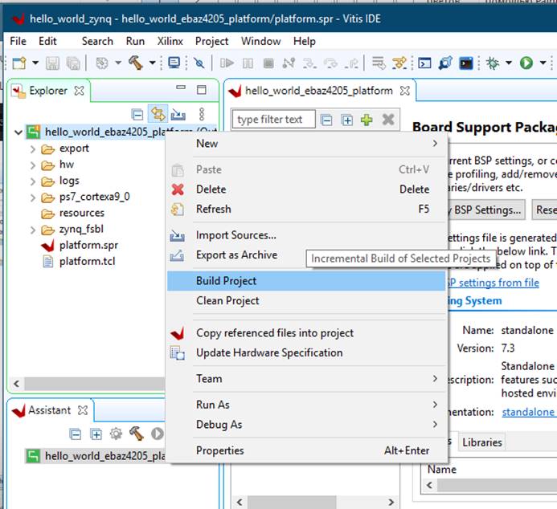The width and height of the screenshot is (557, 509).
Task: Open platform.spr file in Explorer tree
Action: [88, 245]
